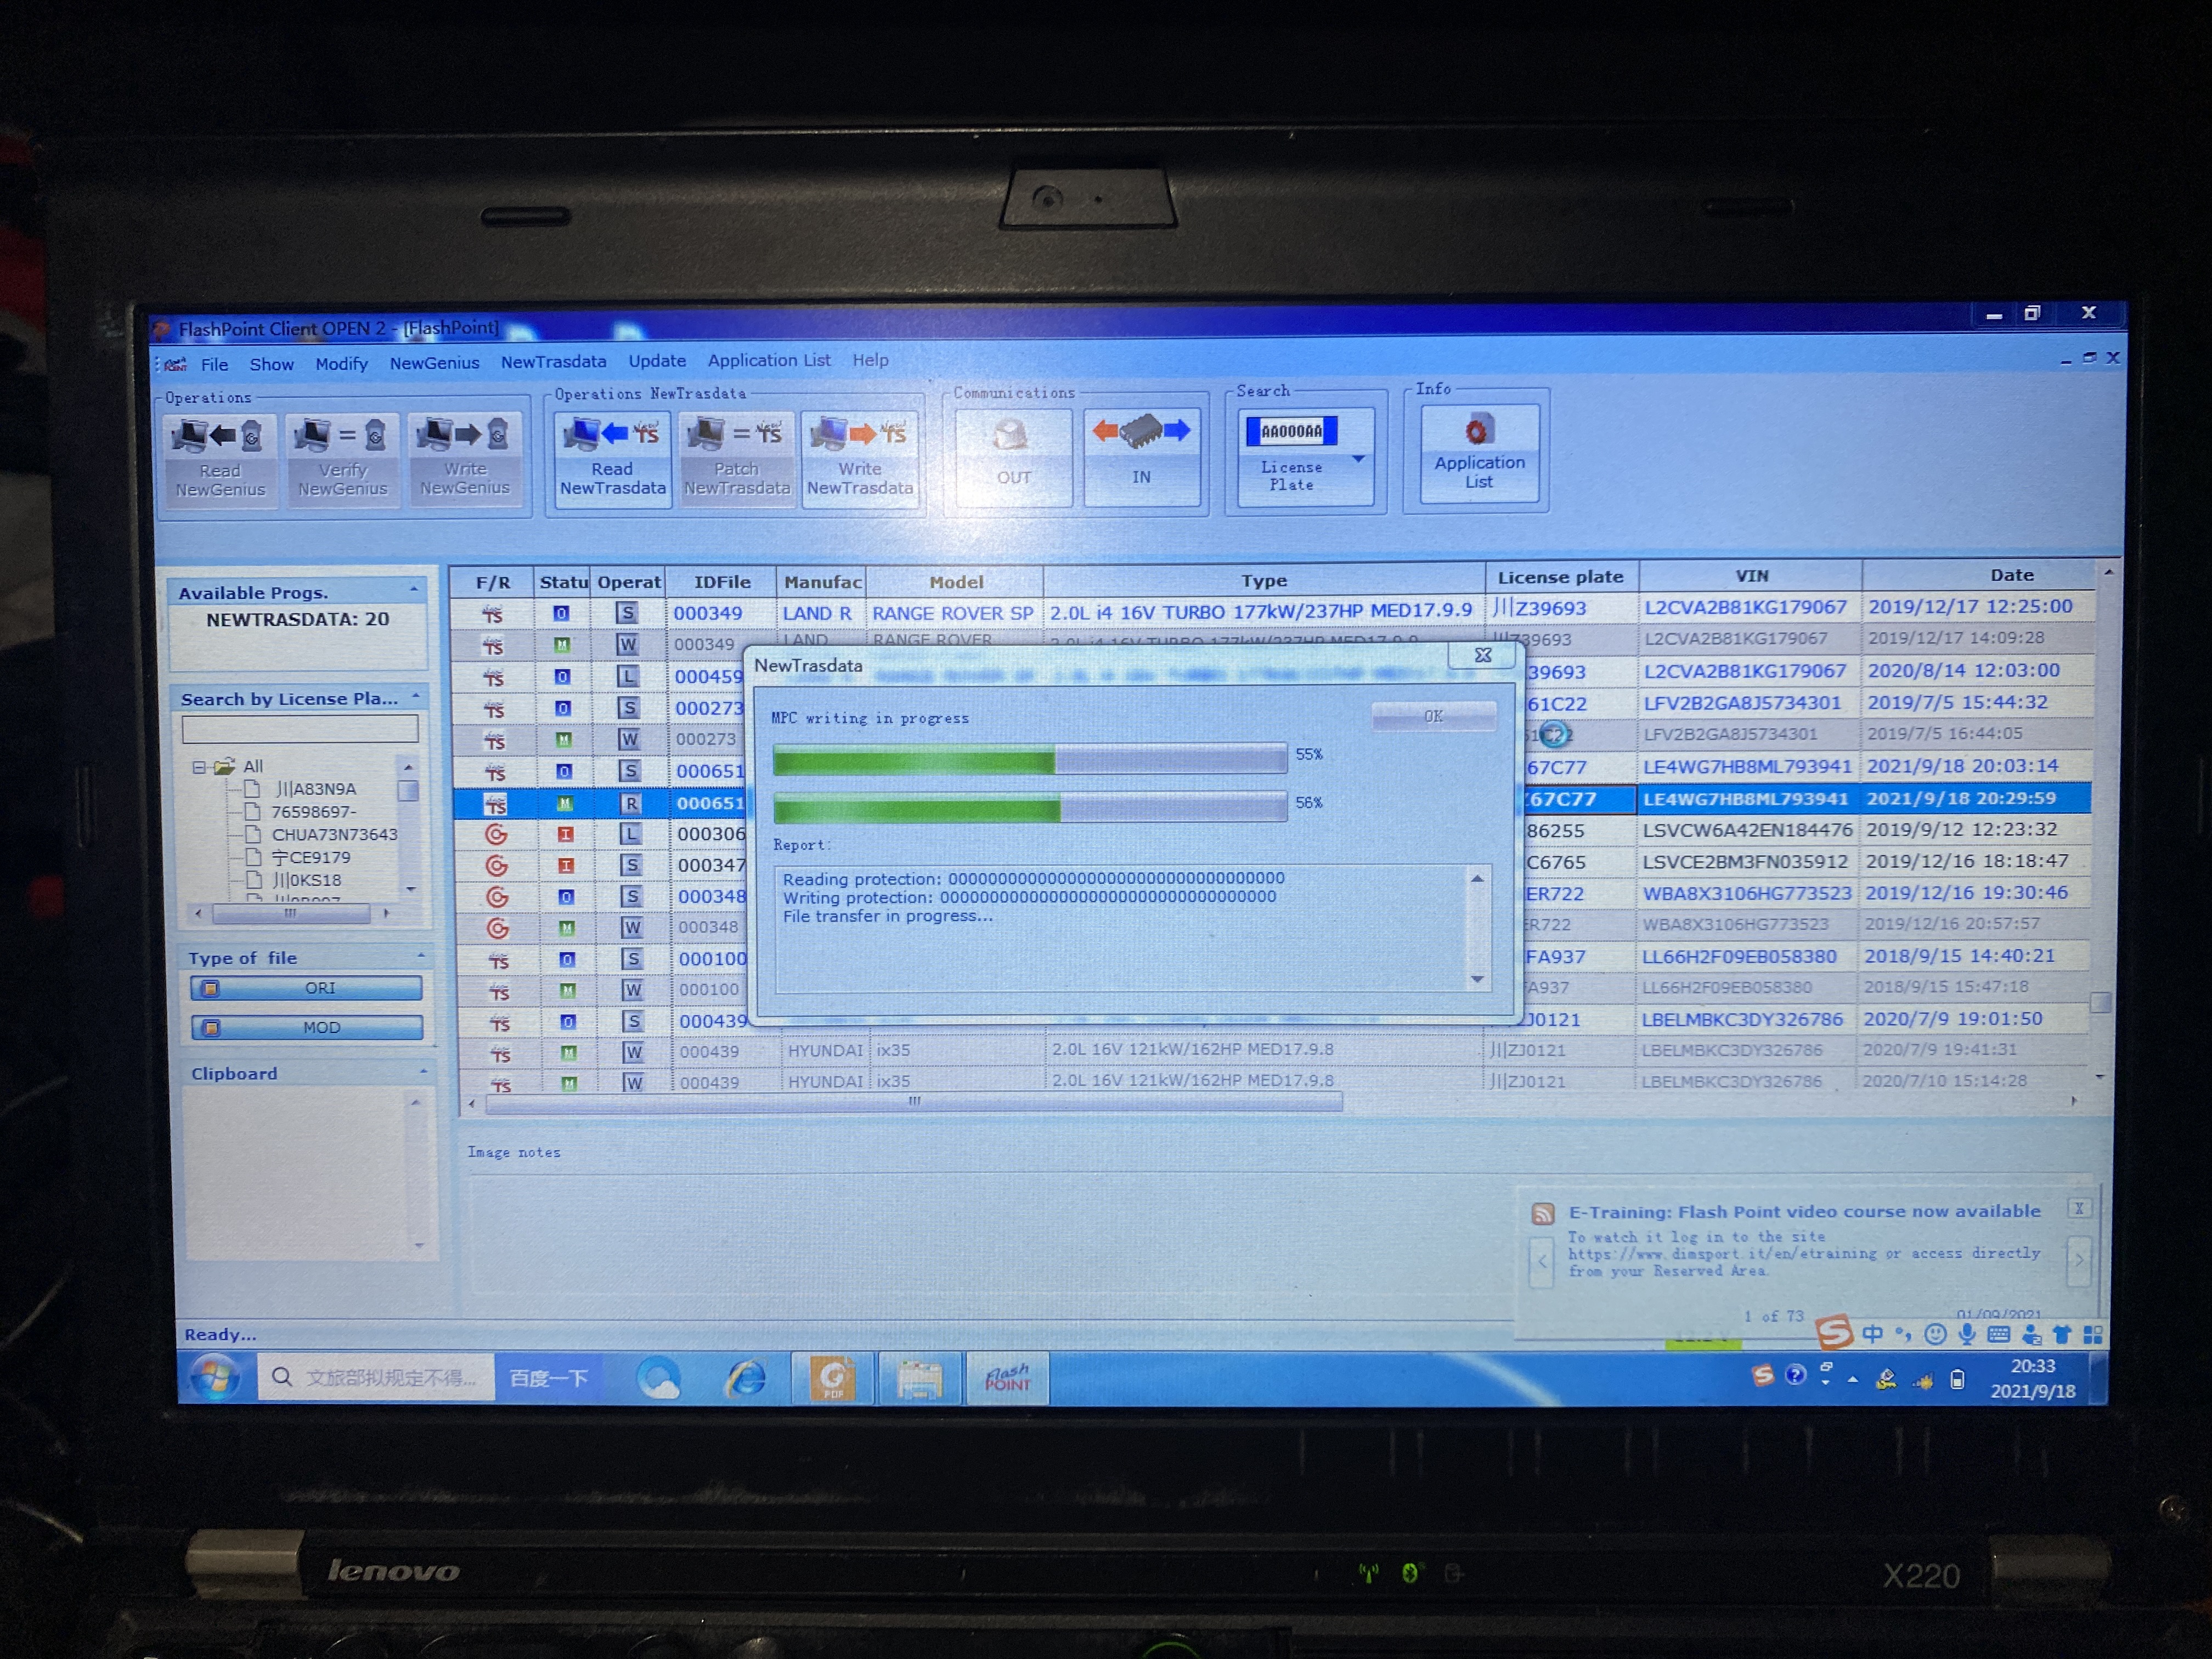
Task: Collapse the Available Progs. panel
Action: (414, 591)
